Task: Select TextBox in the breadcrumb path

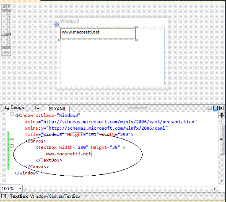Action: pyautogui.click(x=19, y=196)
